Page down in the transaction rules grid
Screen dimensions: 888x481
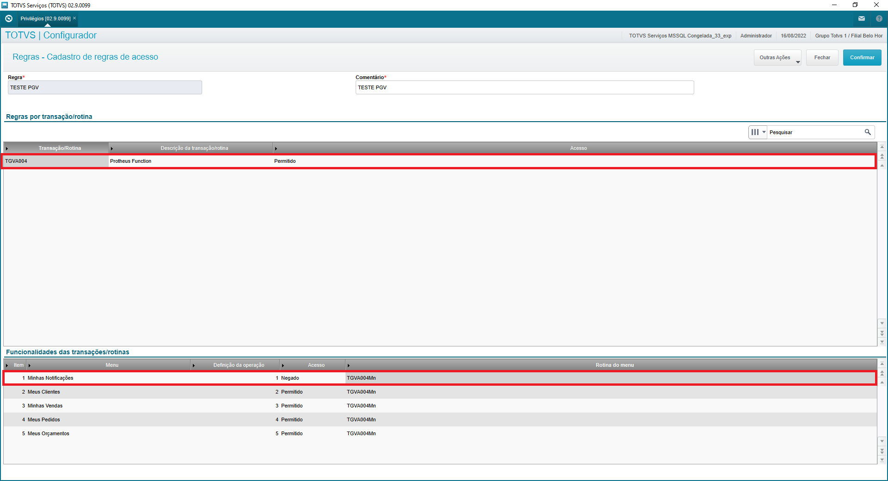[x=882, y=333]
